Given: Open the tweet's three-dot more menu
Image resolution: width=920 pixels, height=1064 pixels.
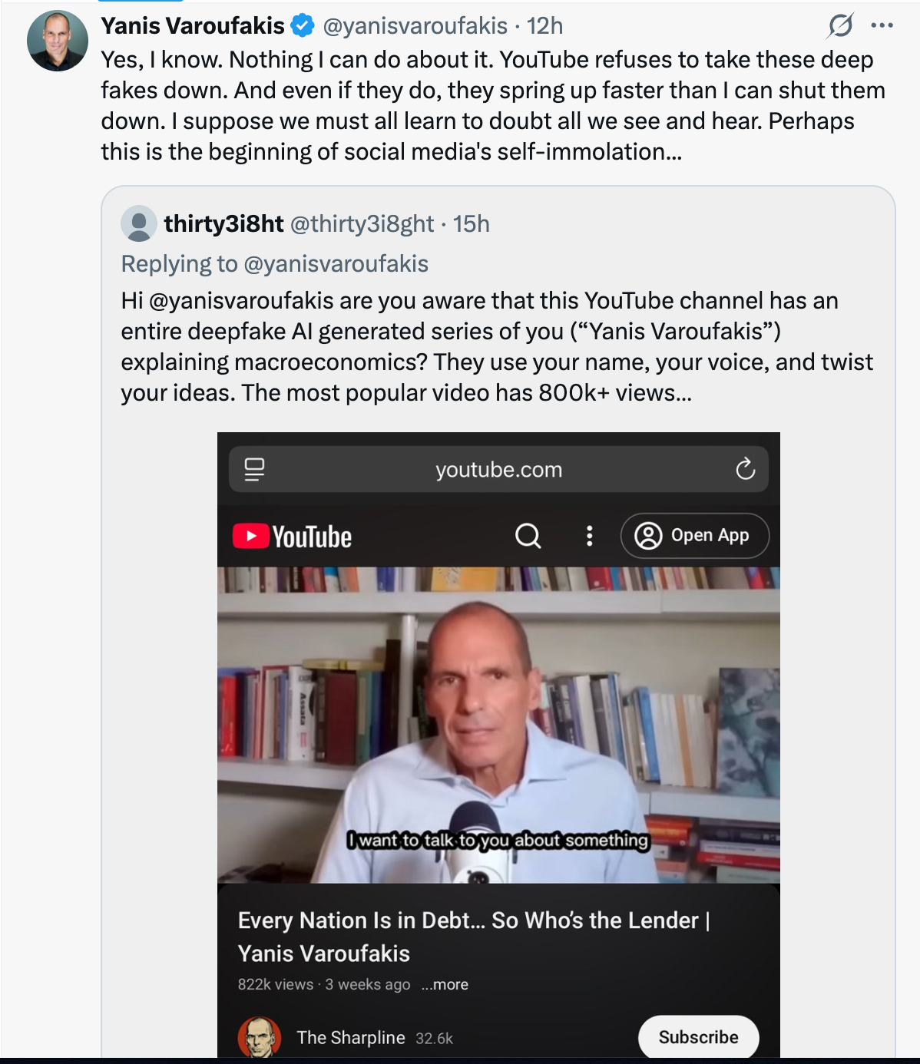Looking at the screenshot, I should pos(882,26).
